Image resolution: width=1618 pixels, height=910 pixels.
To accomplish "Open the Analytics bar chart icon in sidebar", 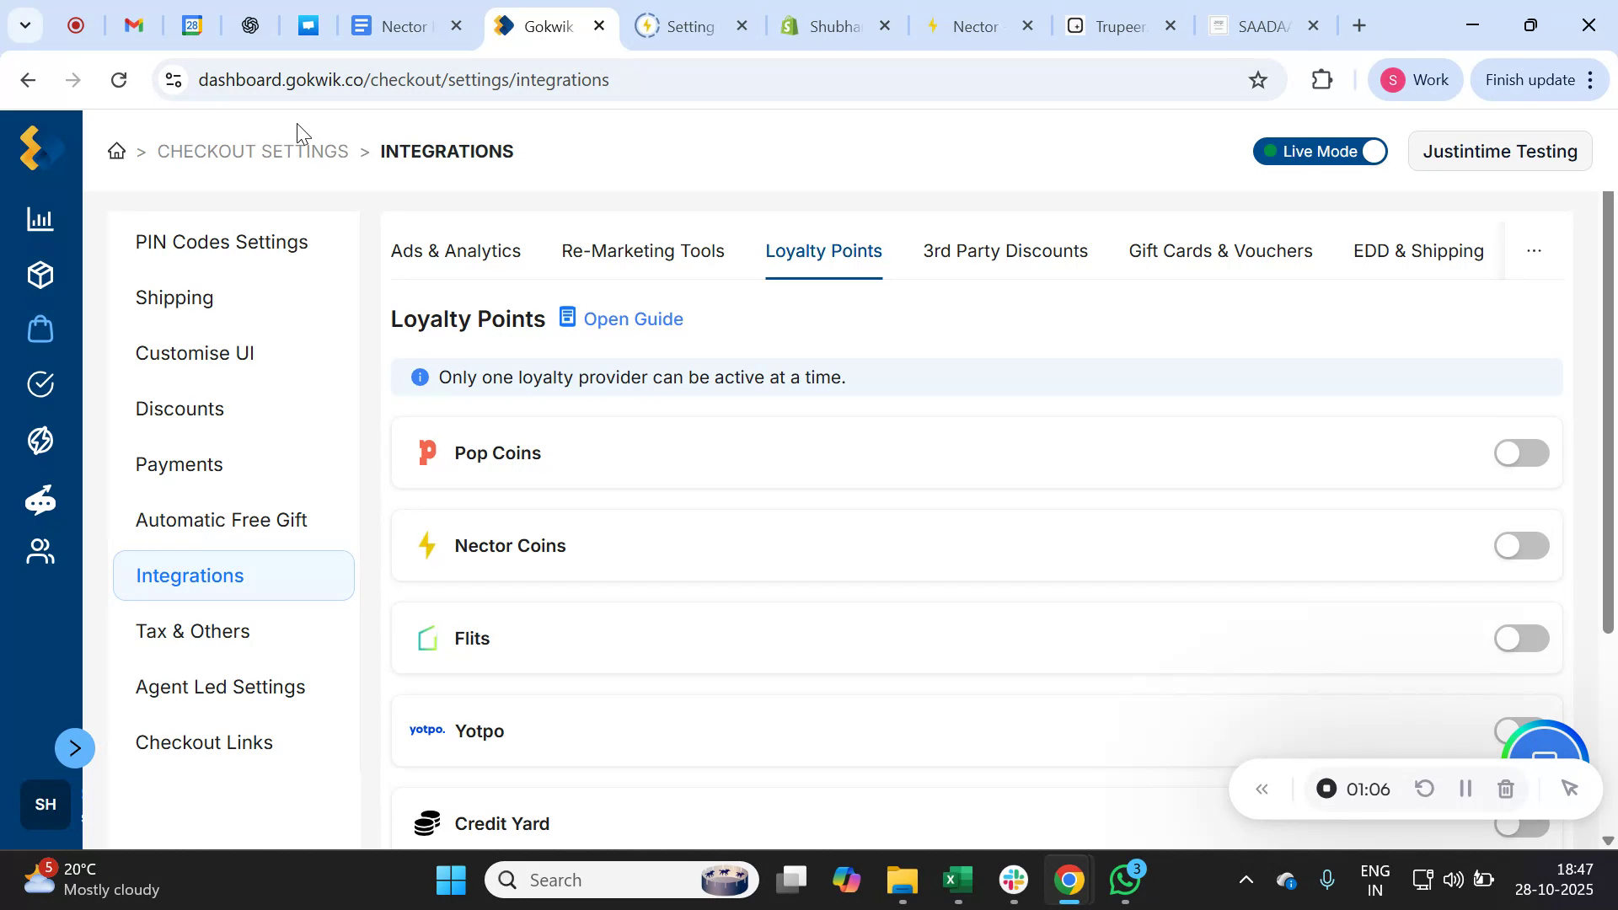I will (40, 219).
